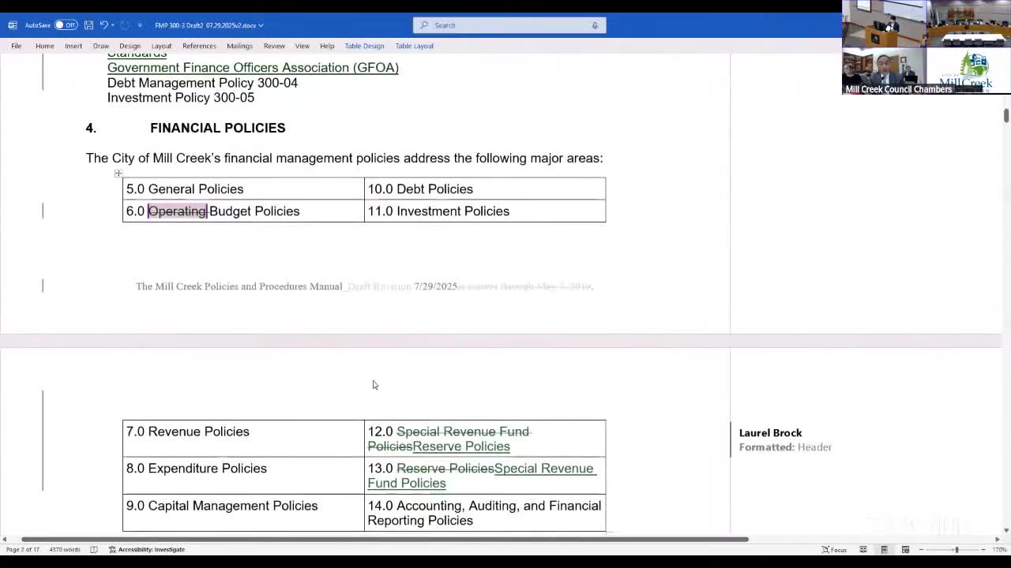Click the '7.0 Revenue Policies' cell
The height and width of the screenshot is (568, 1011).
pyautogui.click(x=243, y=439)
